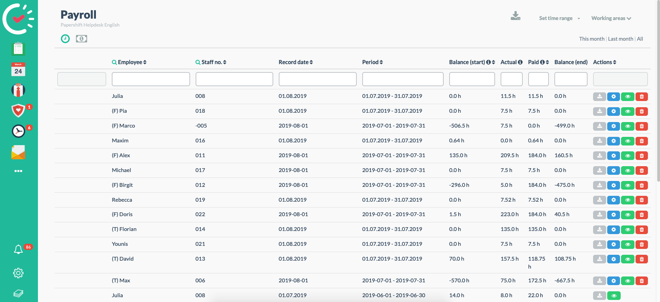Screen dimensions: 660x302
Task: Toggle visibility eye for Julia 01.07.2019 record
Action: click(613, 296)
